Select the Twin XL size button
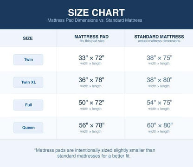Screen dimensions: 193x167 pos(28,82)
